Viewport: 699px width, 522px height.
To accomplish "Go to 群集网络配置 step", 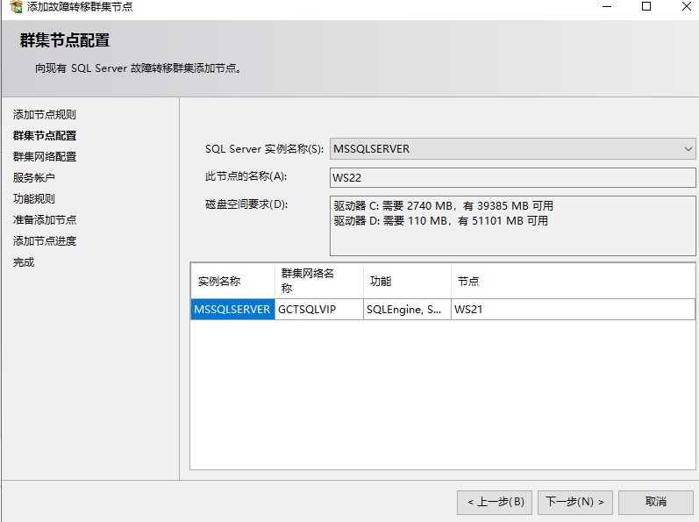I will (x=45, y=157).
